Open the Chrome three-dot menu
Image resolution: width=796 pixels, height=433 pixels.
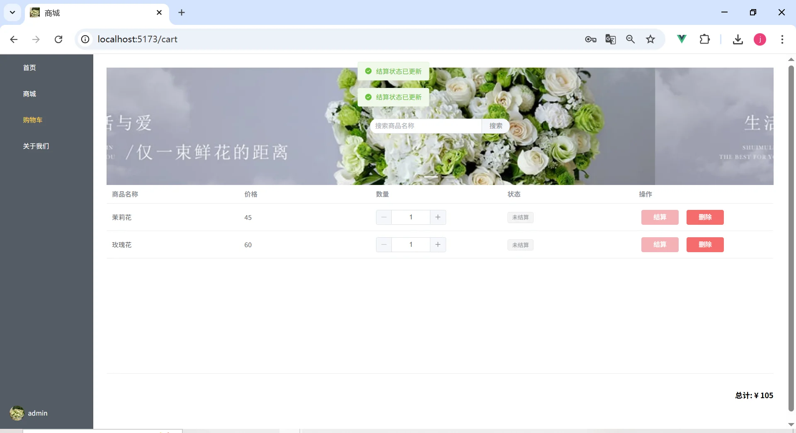coord(782,39)
